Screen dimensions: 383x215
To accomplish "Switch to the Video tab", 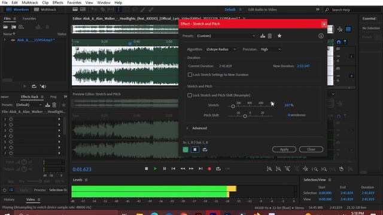I will tap(31, 199).
